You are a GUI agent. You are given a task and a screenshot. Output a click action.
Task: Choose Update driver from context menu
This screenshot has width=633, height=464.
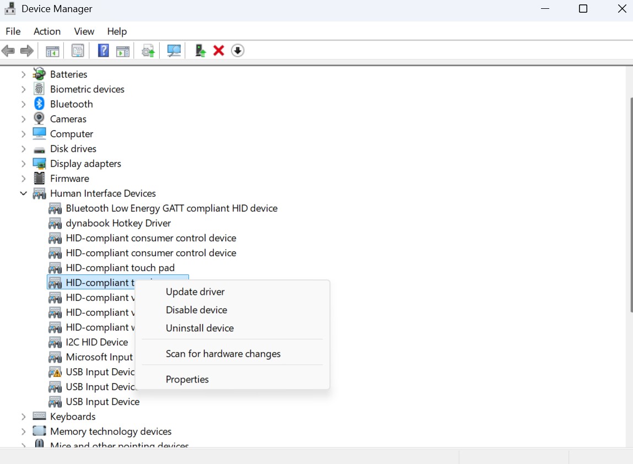tap(232, 292)
